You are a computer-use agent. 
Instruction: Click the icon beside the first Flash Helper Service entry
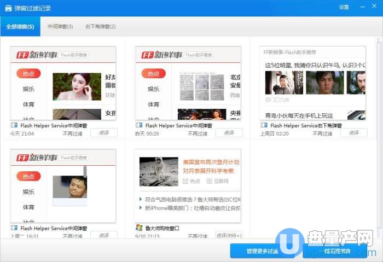point(14,125)
